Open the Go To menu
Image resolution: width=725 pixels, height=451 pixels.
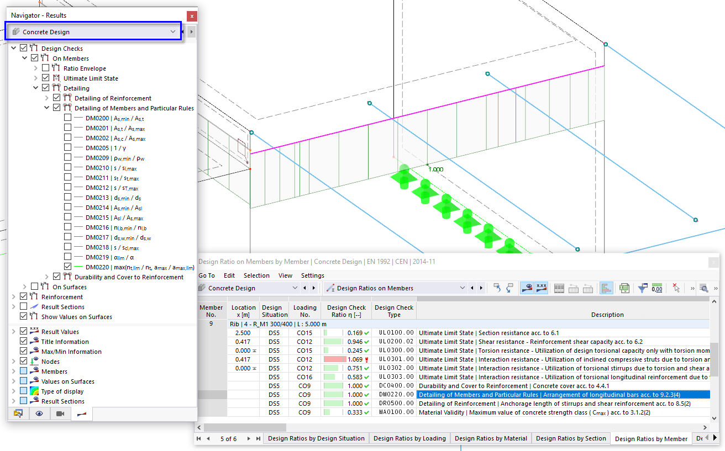click(207, 275)
